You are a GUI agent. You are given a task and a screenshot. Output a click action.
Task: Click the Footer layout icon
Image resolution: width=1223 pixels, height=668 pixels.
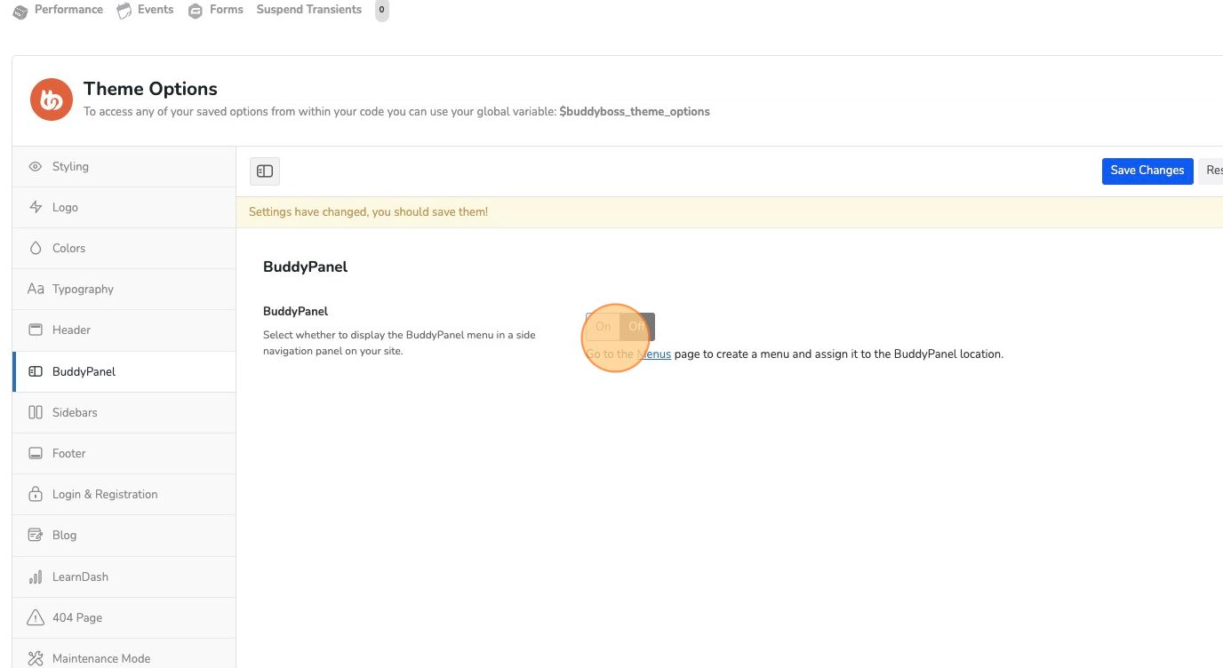[x=36, y=453]
